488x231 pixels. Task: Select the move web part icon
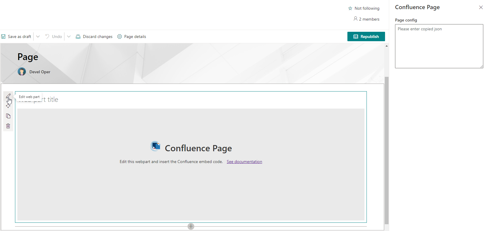pyautogui.click(x=8, y=106)
